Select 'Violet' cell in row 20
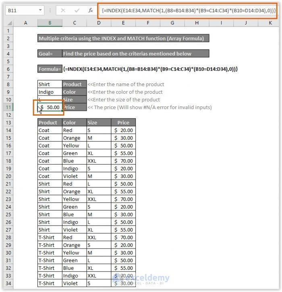 [x=75, y=176]
